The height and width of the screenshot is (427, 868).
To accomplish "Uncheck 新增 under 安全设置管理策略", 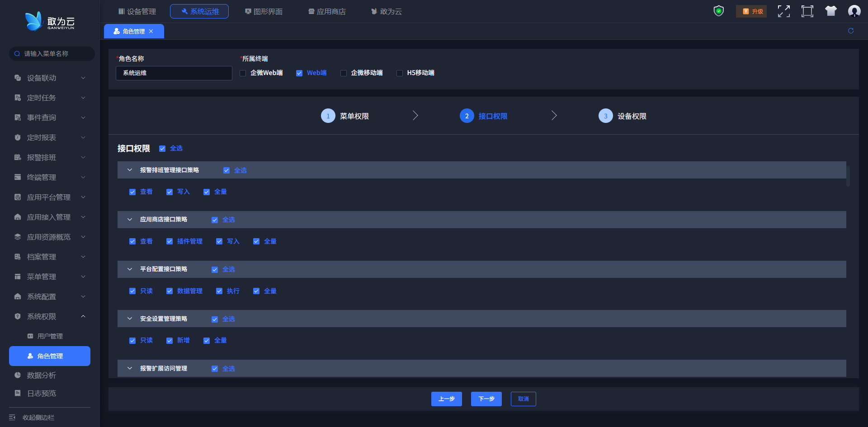I will pos(170,341).
